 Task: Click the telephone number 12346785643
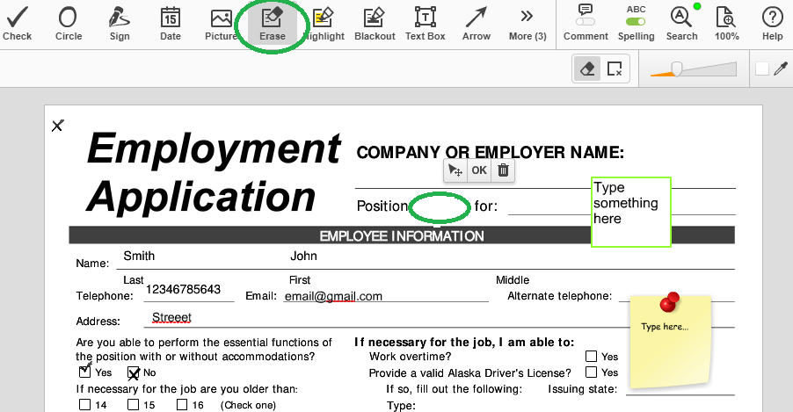pyautogui.click(x=183, y=289)
